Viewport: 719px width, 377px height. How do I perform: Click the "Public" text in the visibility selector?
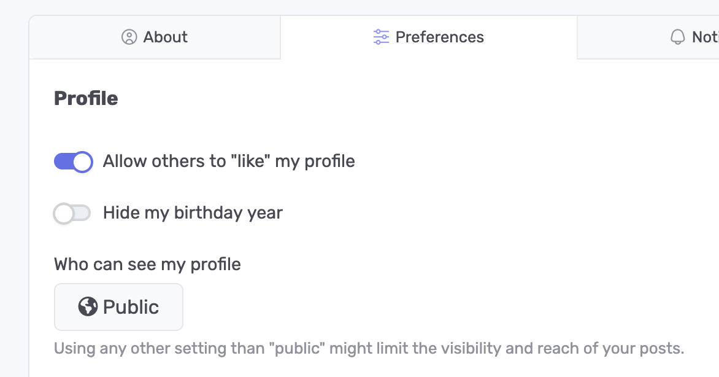131,307
